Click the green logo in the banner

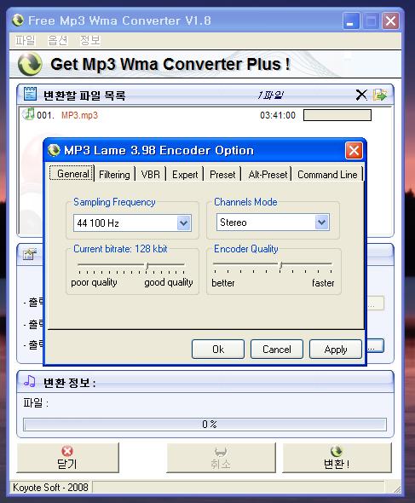(30, 64)
